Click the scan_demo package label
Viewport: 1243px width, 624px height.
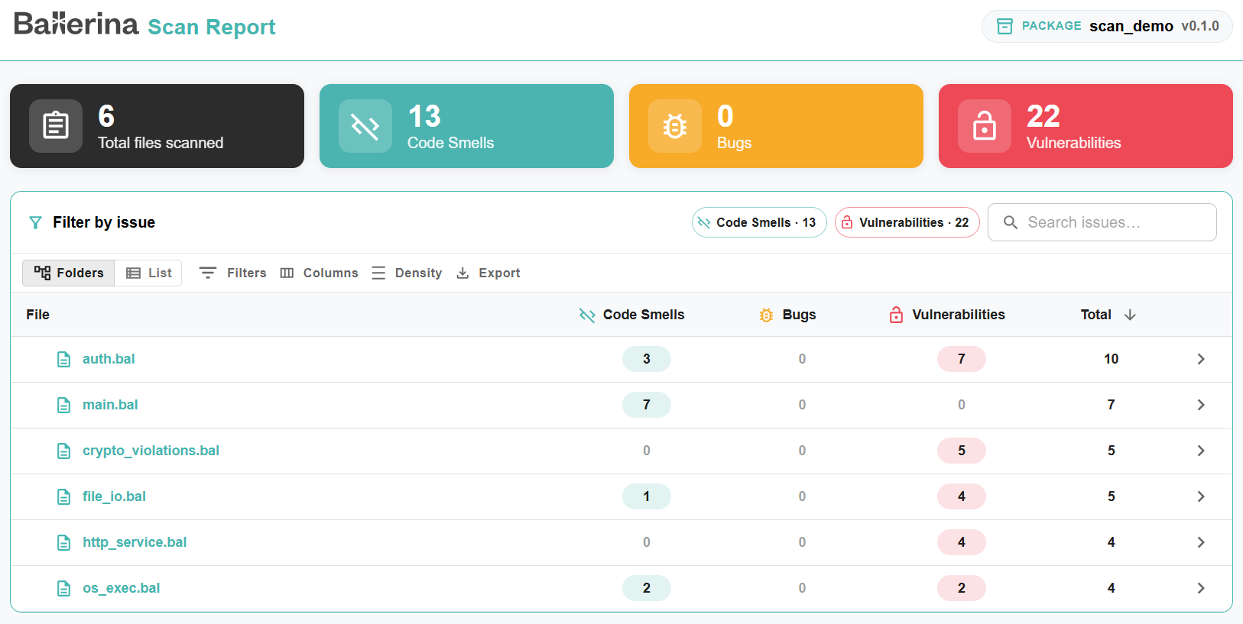click(x=1131, y=26)
